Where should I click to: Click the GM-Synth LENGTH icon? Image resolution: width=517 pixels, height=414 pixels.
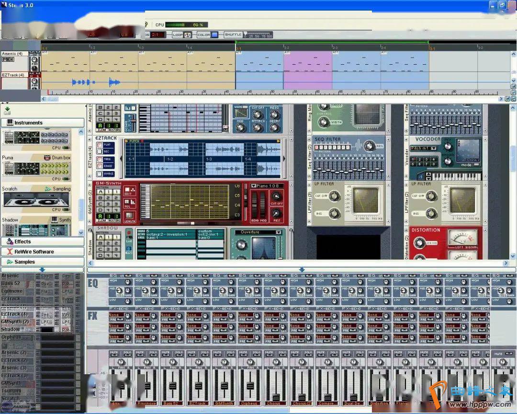tap(129, 217)
